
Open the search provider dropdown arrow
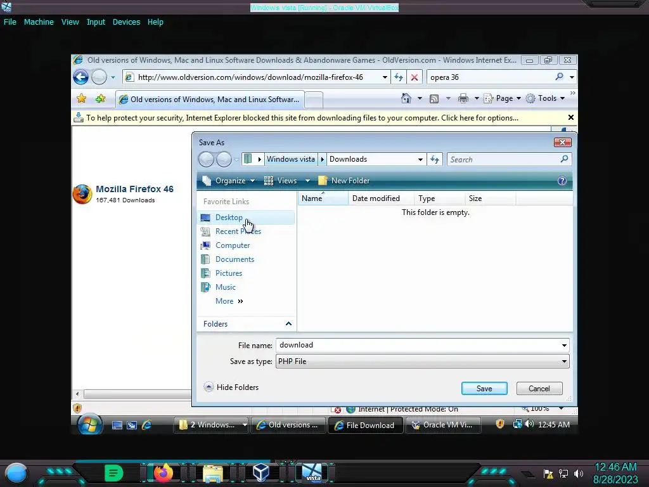(572, 77)
